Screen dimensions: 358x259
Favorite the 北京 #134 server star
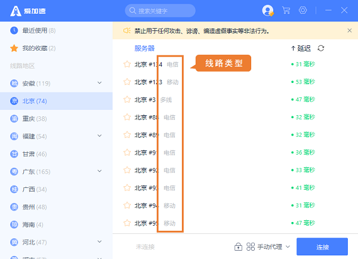tap(126, 64)
